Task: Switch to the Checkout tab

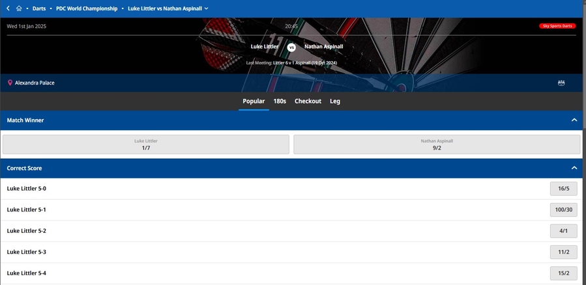Action: (308, 101)
